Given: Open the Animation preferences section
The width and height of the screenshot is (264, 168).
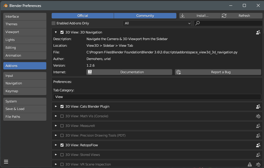Looking at the screenshot, I should pos(25,55).
